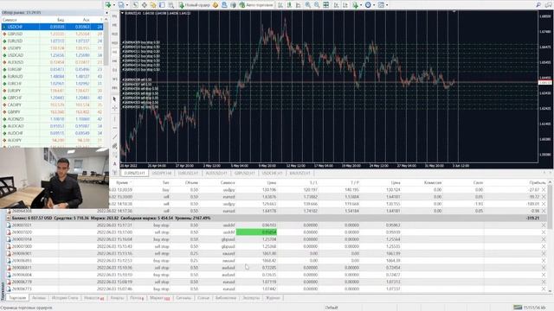Tile chart windows icon
554x311 pixels.
point(326,5)
